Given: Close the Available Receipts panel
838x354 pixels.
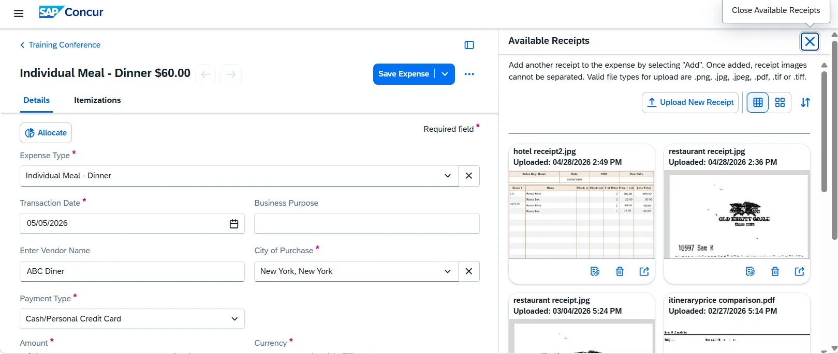Looking at the screenshot, I should 810,41.
